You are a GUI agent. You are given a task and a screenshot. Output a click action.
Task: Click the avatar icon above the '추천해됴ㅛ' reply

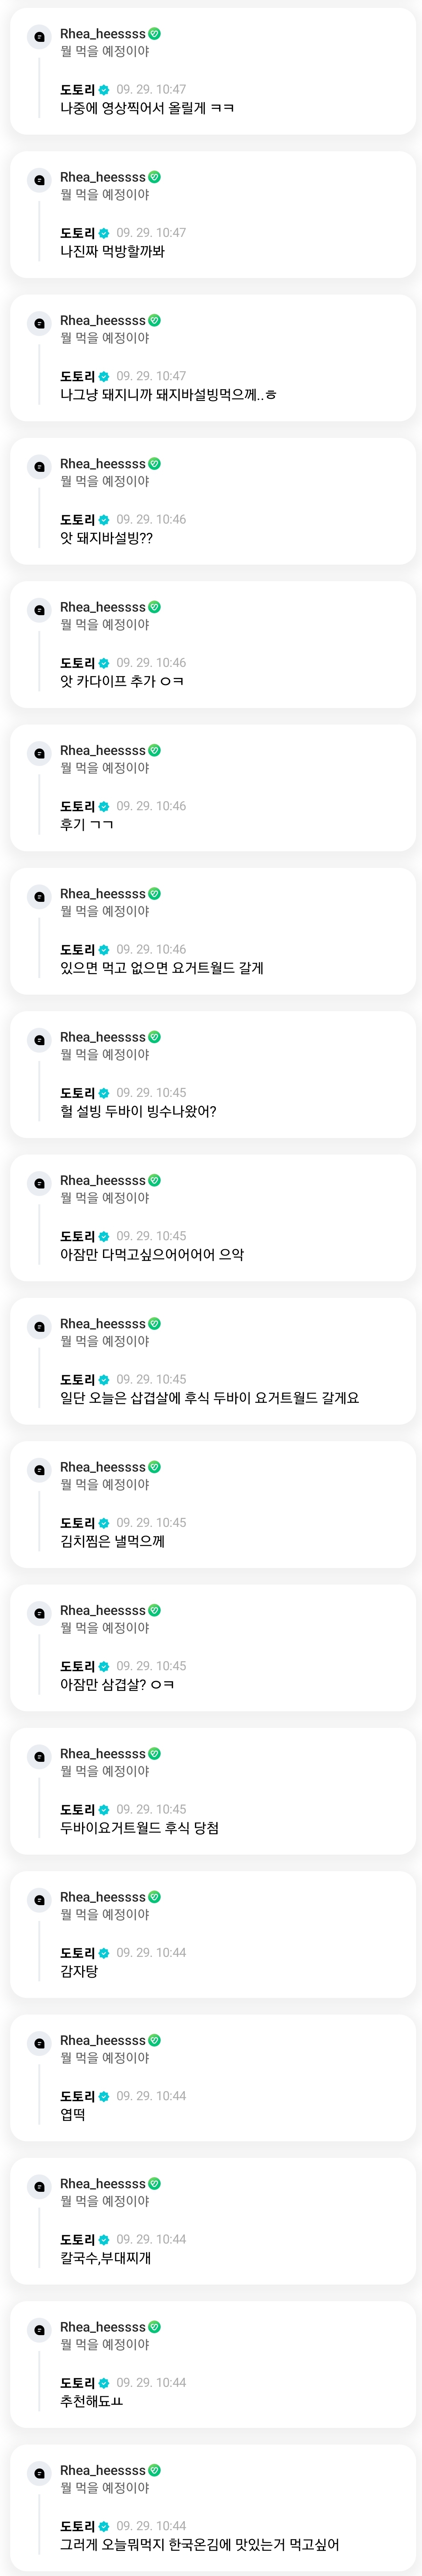point(39,2330)
